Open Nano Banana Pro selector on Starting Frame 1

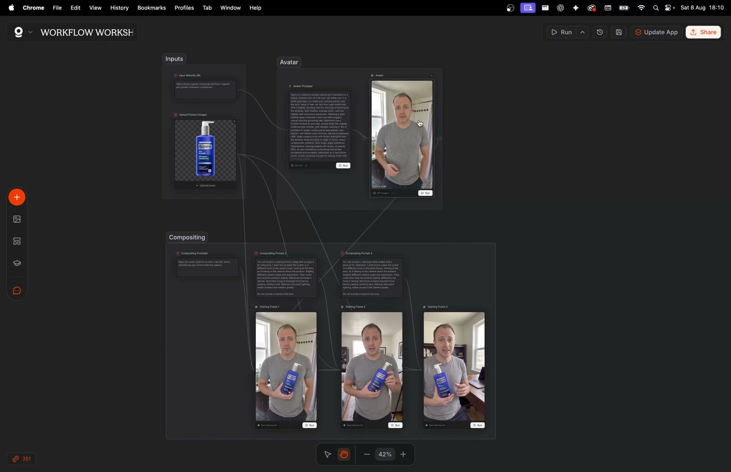coord(268,426)
